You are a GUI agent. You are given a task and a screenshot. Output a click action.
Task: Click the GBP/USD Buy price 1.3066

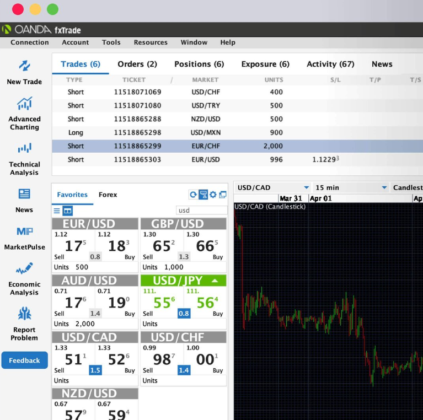205,246
